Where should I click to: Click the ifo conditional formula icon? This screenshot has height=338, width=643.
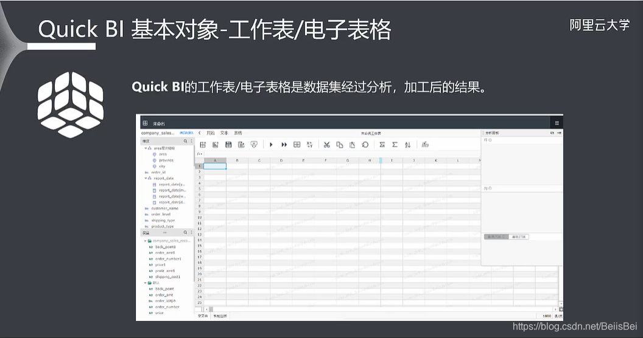(x=425, y=145)
